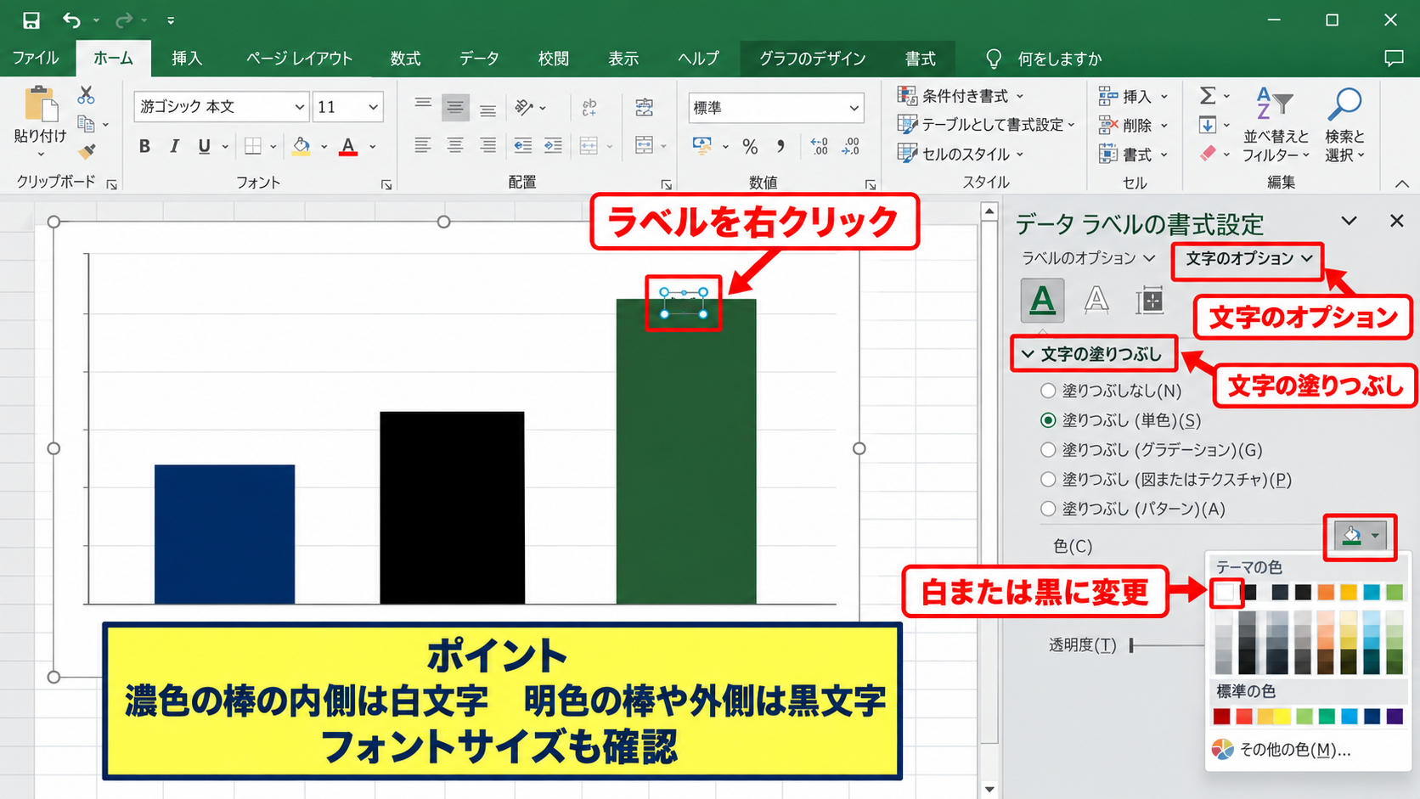Select 塗りつぶし (パターン)(A) radio button
The width and height of the screenshot is (1420, 799).
coord(1048,509)
